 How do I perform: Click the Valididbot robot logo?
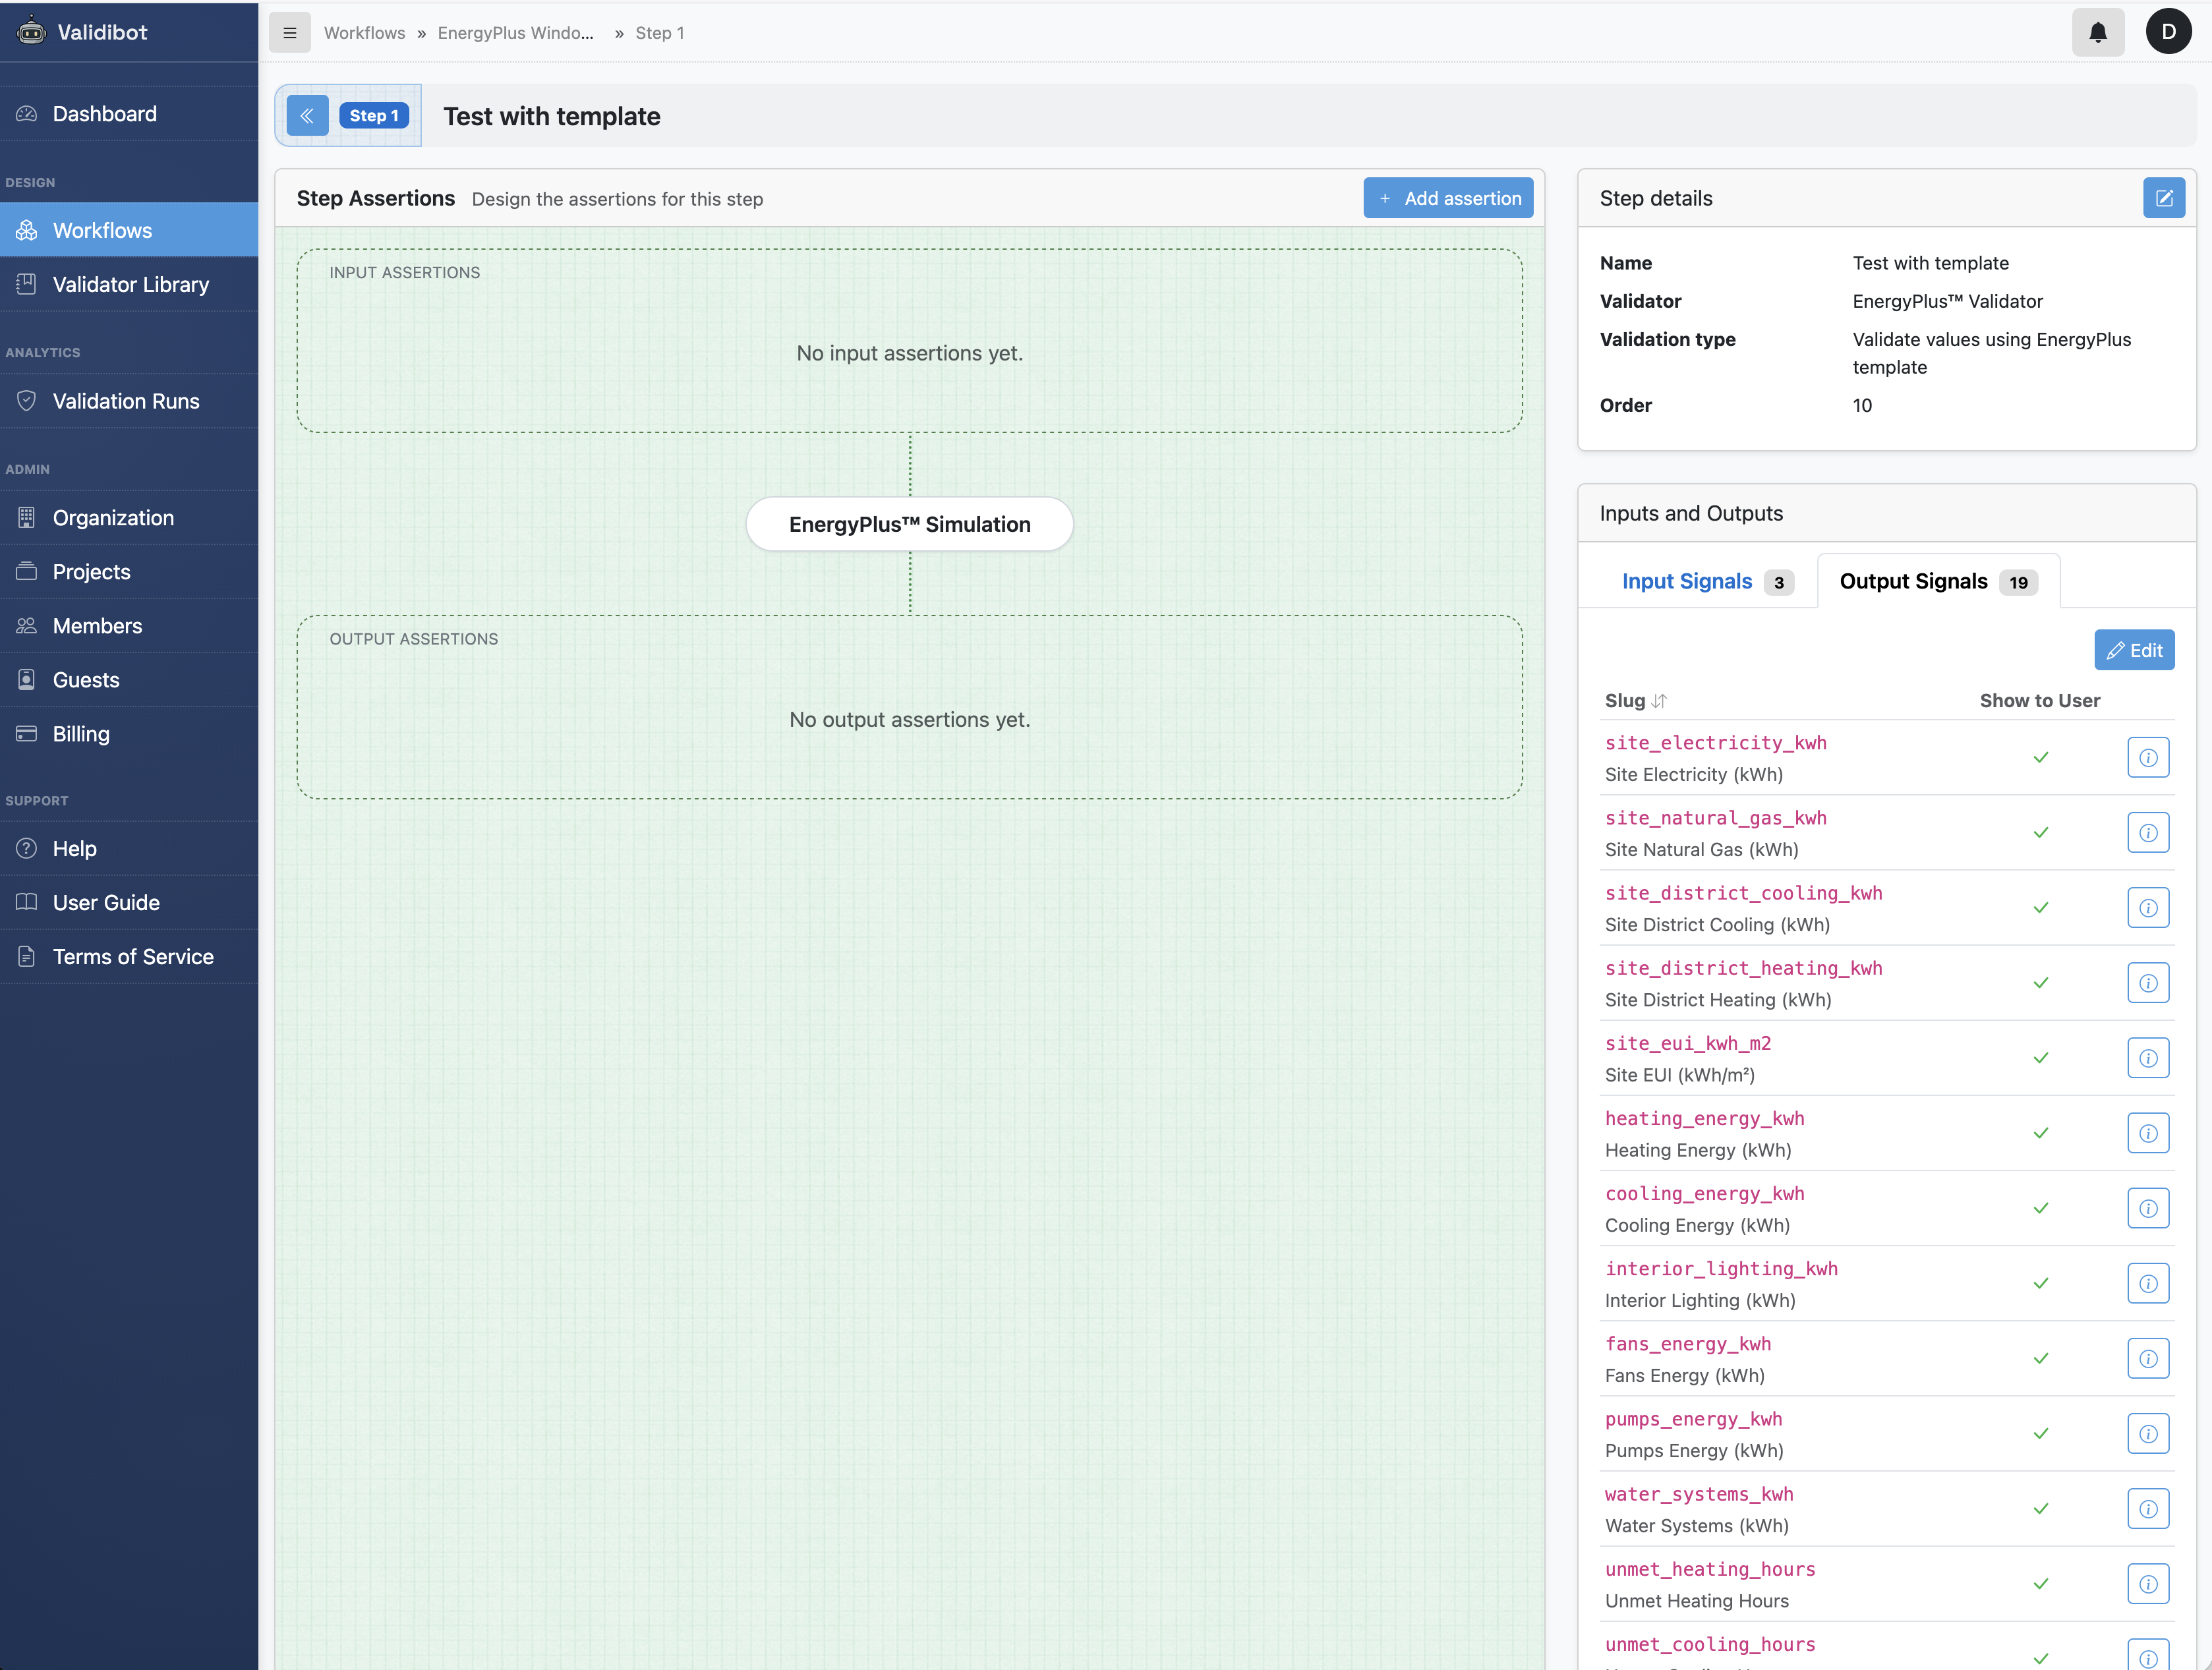pyautogui.click(x=31, y=32)
